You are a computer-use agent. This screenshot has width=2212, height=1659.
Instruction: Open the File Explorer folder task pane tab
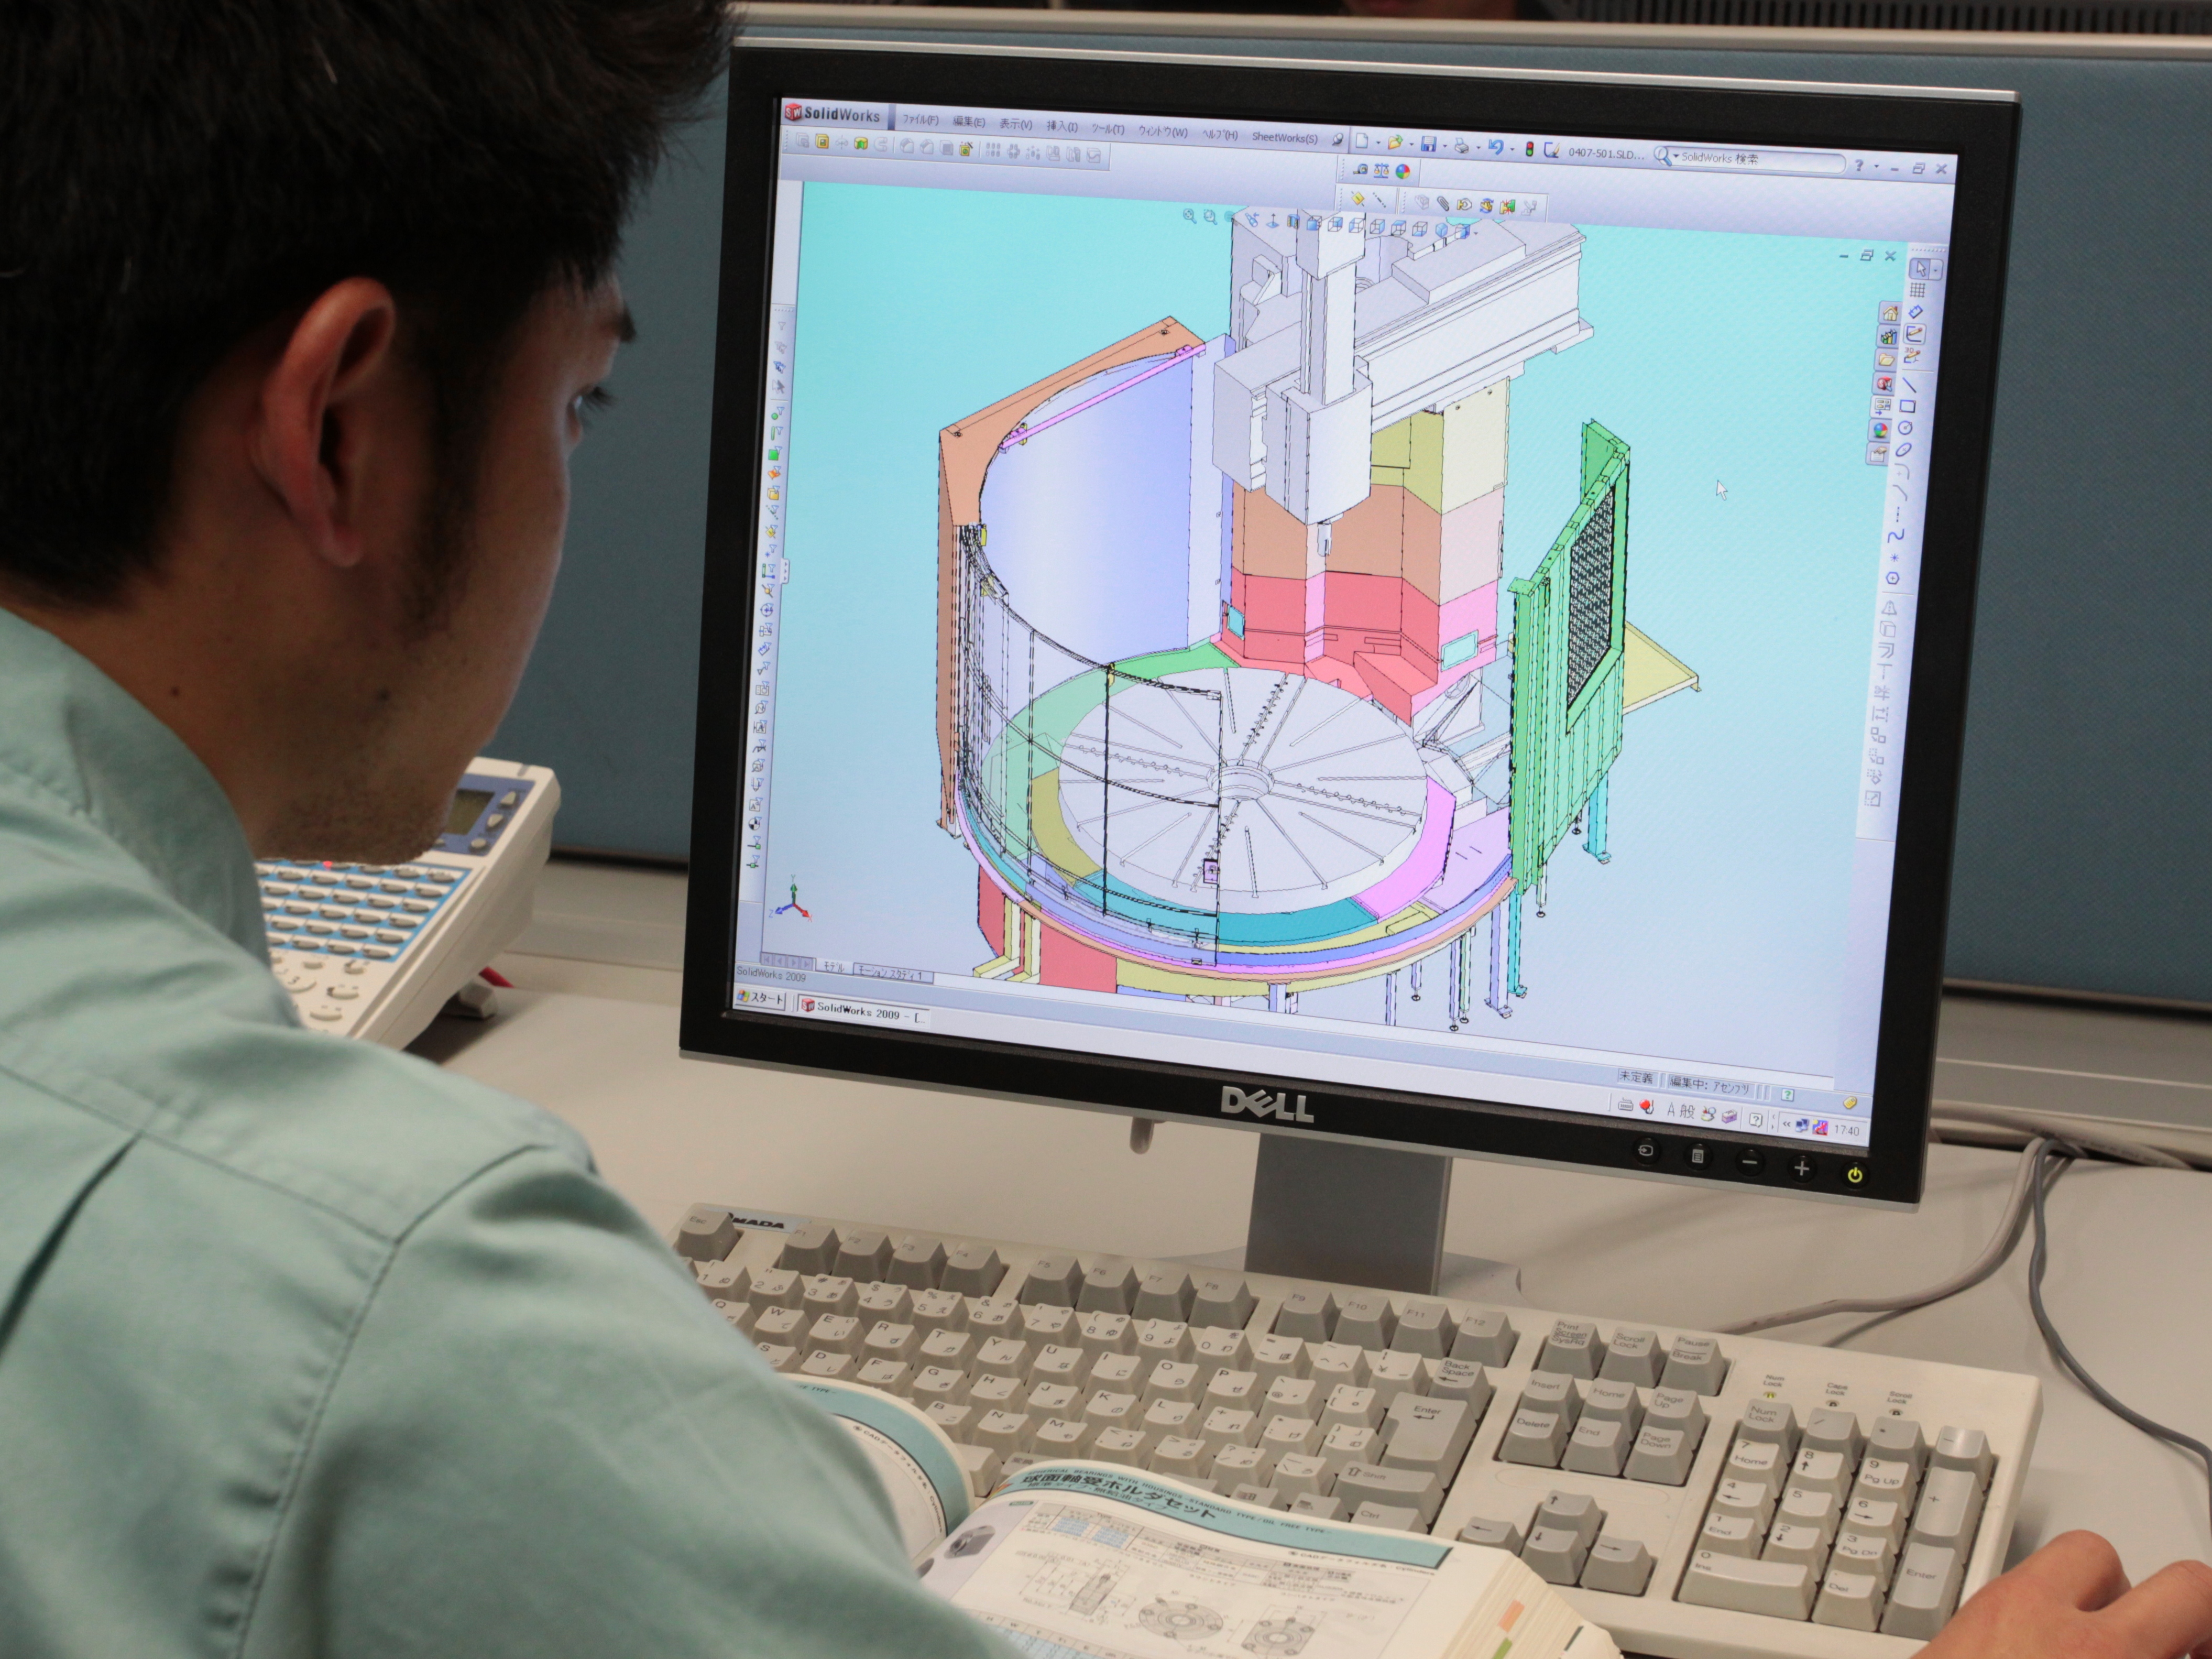tap(1887, 360)
